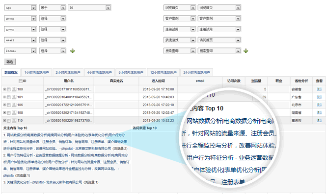Open view icon for row 106

(x=319, y=105)
